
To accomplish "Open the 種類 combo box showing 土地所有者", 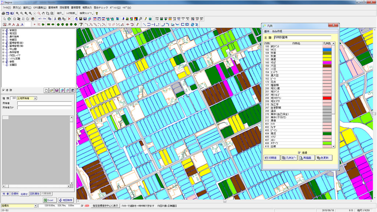I will 27,98.
